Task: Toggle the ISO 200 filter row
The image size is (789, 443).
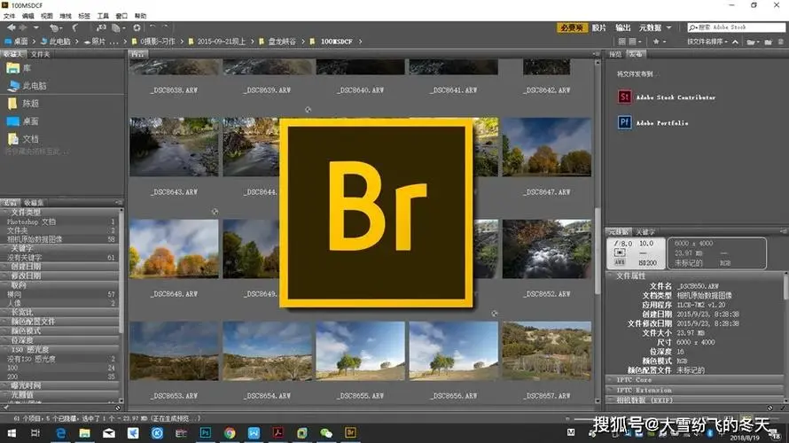Action: pyautogui.click(x=60, y=377)
